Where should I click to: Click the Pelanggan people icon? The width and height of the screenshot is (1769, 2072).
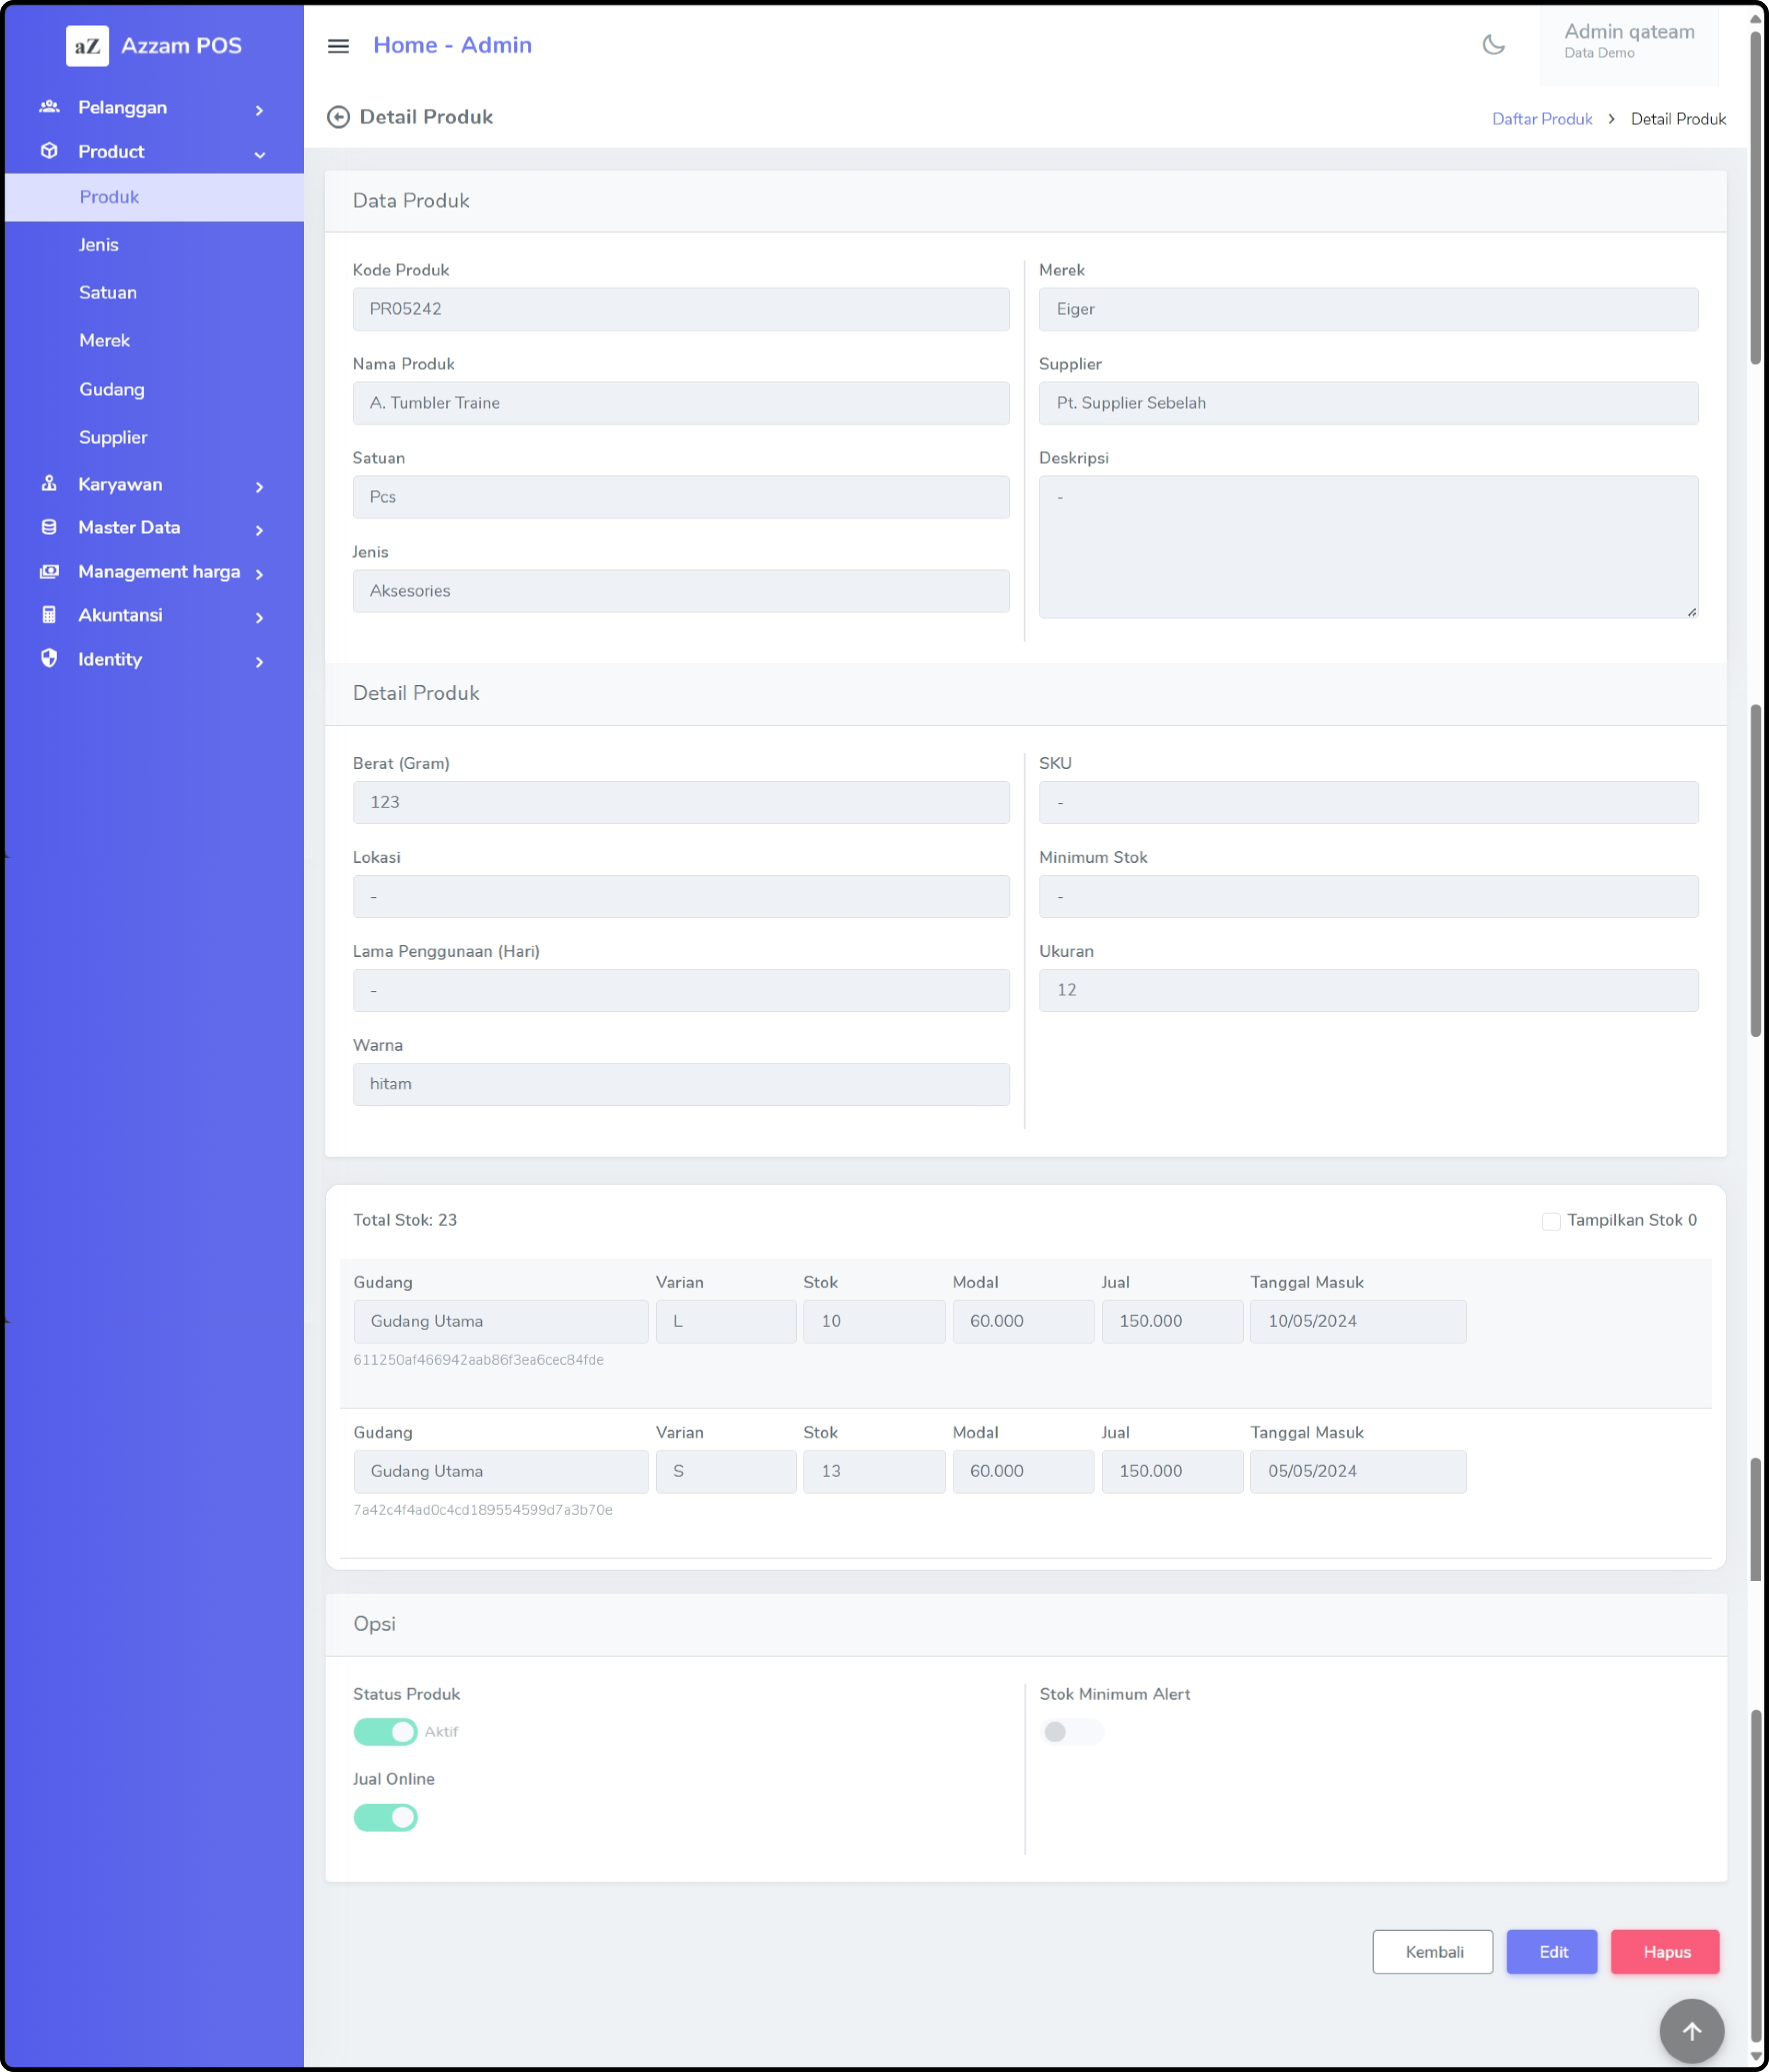click(x=49, y=107)
